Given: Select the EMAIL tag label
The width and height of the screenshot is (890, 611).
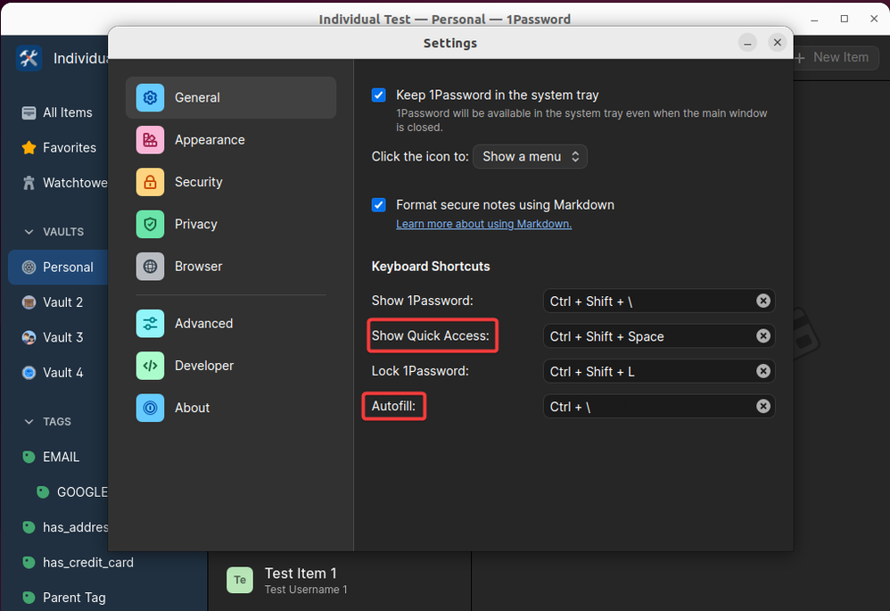Looking at the screenshot, I should 62,457.
